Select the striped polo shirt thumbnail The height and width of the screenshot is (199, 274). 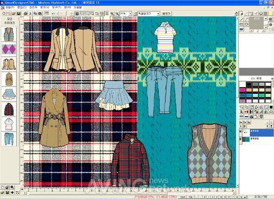(x=9, y=124)
